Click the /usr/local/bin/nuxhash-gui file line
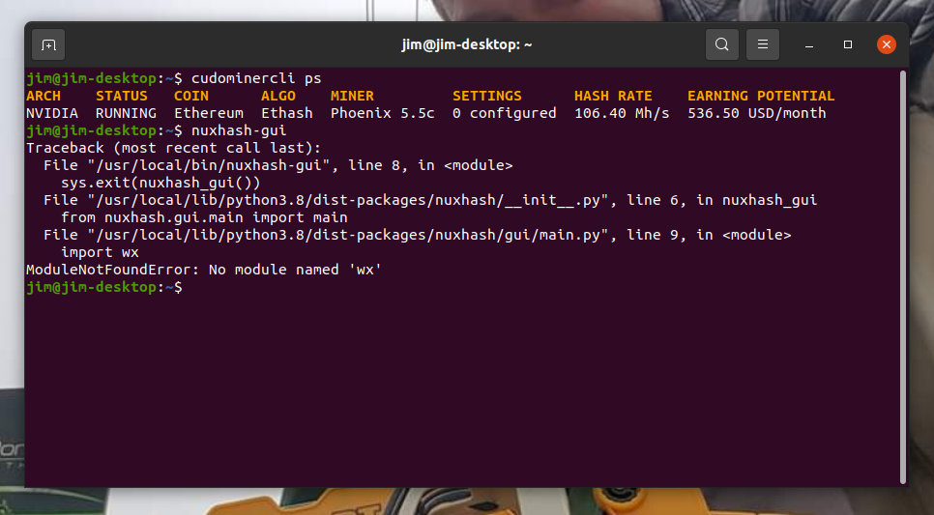The height and width of the screenshot is (515, 934). pyautogui.click(x=278, y=165)
